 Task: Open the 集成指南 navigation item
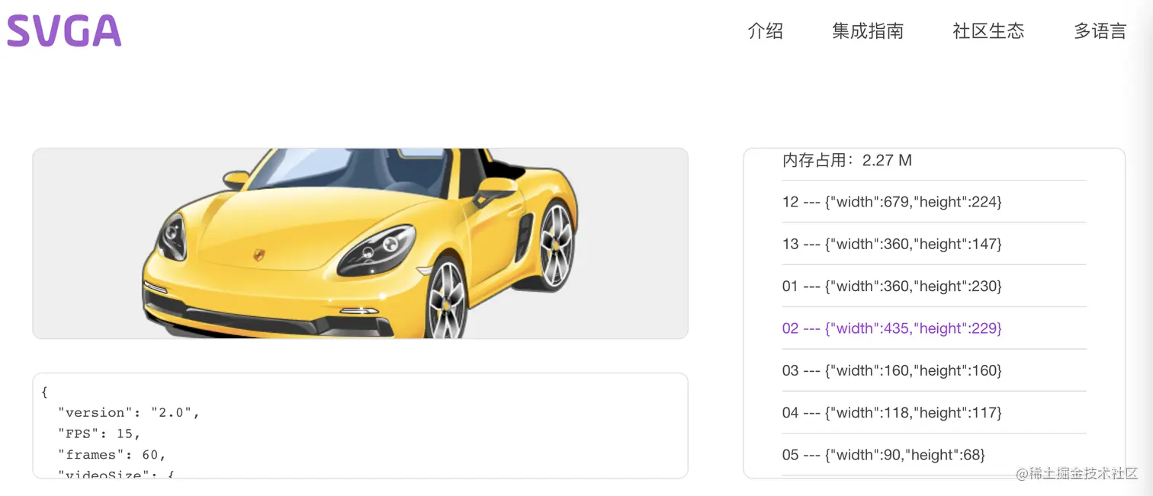coord(868,31)
